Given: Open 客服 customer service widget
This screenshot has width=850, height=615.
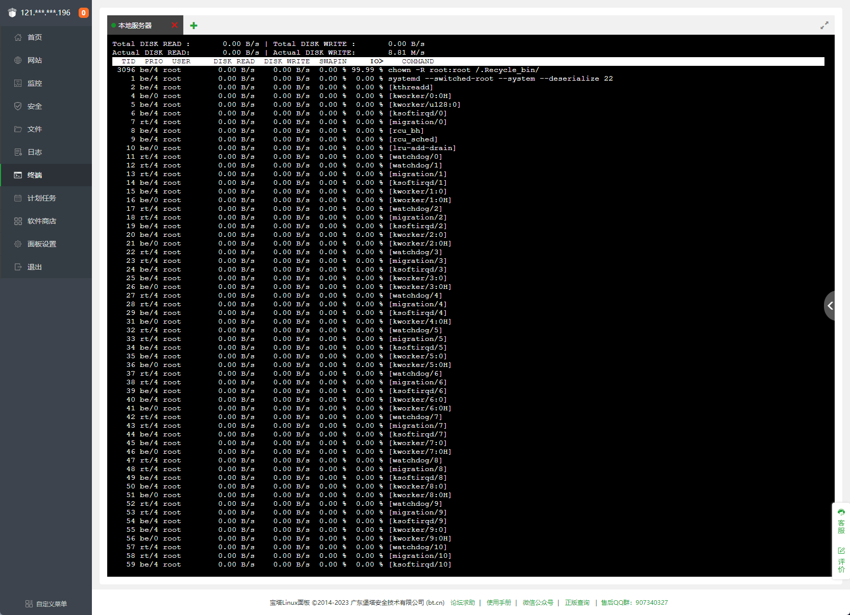Looking at the screenshot, I should click(841, 522).
